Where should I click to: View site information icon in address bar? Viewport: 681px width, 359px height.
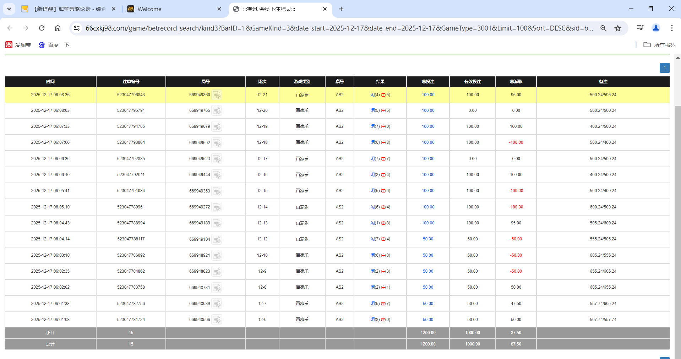tap(77, 28)
